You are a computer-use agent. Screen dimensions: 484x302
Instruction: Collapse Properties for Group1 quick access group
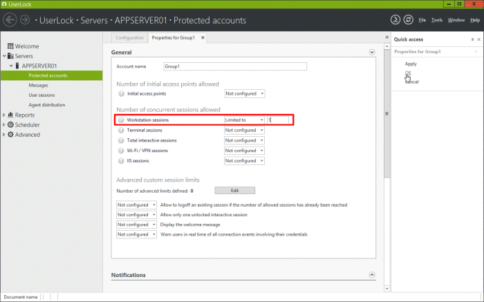476,52
